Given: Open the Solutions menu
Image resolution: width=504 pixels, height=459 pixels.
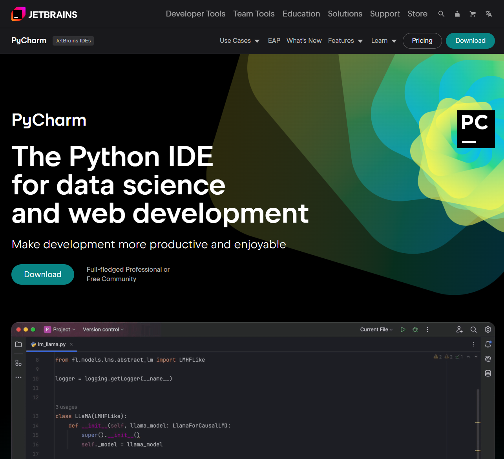Looking at the screenshot, I should (x=345, y=14).
